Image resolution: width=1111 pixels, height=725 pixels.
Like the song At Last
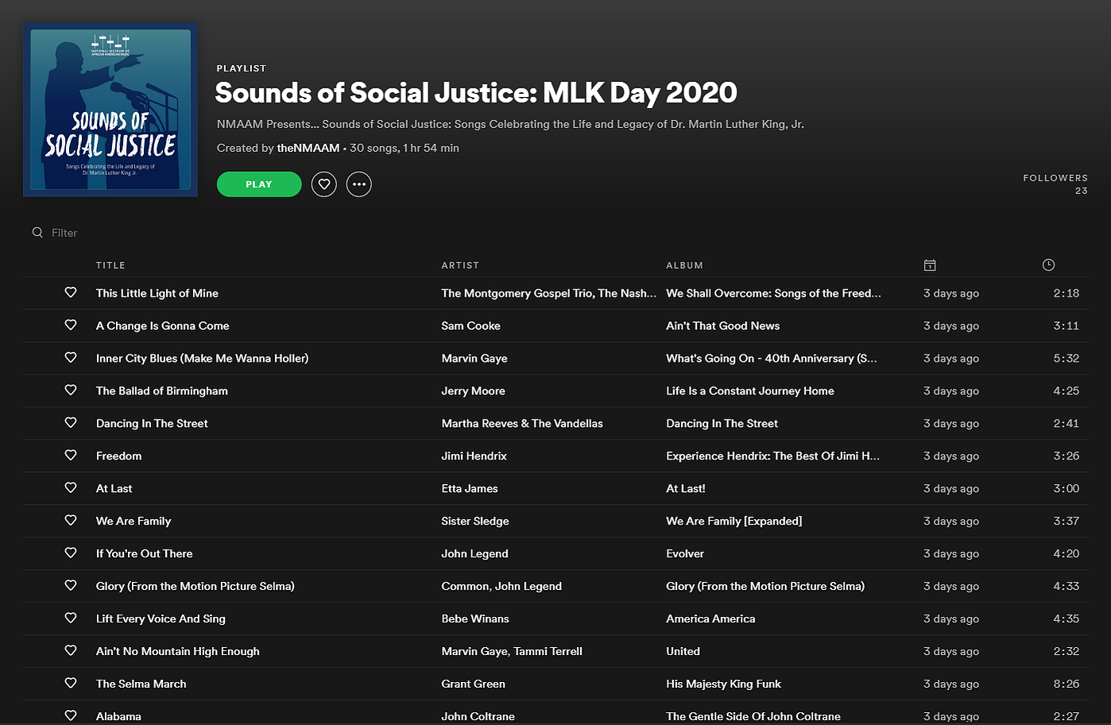click(x=71, y=488)
